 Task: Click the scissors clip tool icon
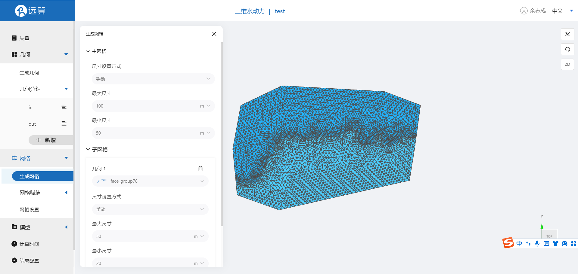click(567, 34)
